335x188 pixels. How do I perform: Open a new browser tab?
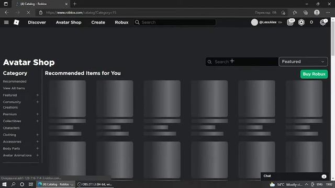(74, 4)
